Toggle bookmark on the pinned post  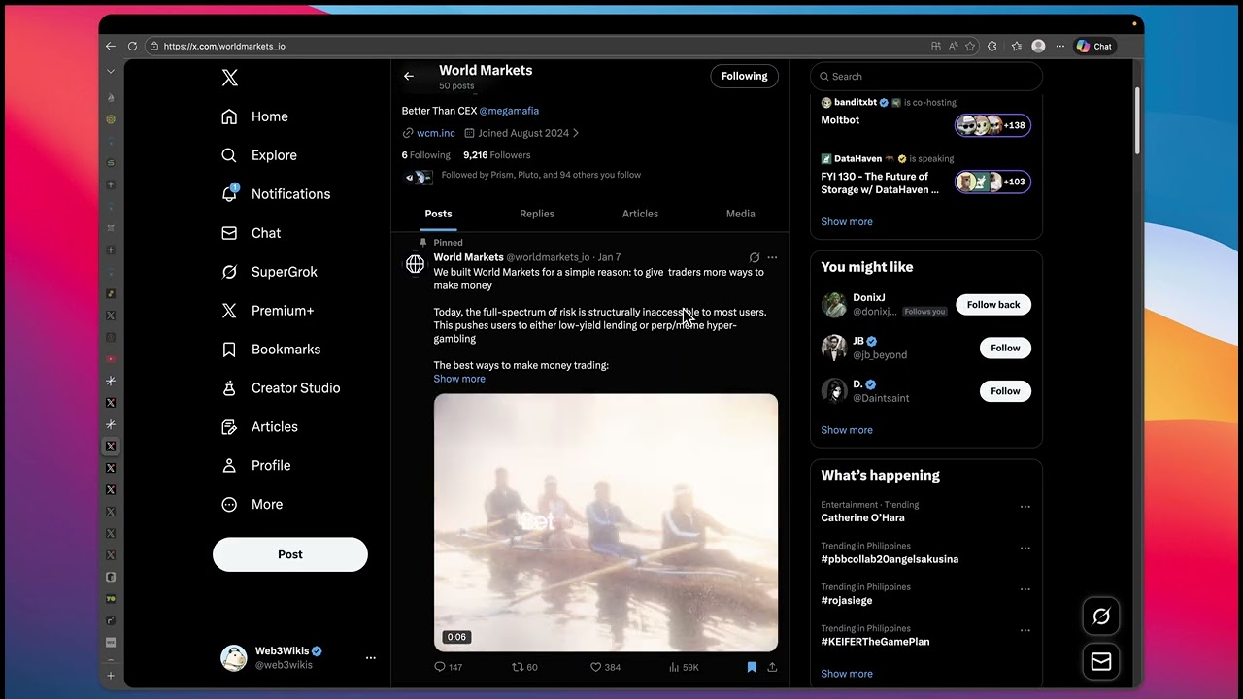tap(752, 667)
